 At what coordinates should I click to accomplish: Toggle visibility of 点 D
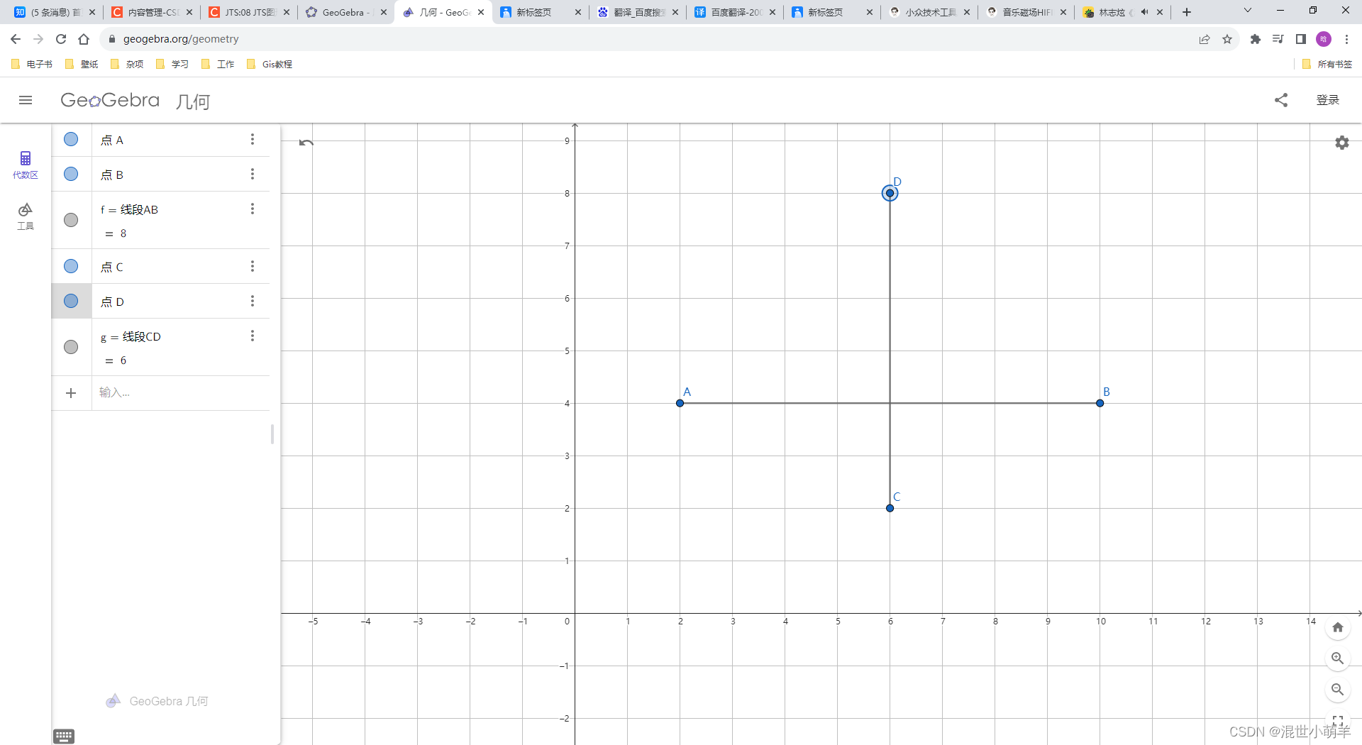tap(71, 301)
